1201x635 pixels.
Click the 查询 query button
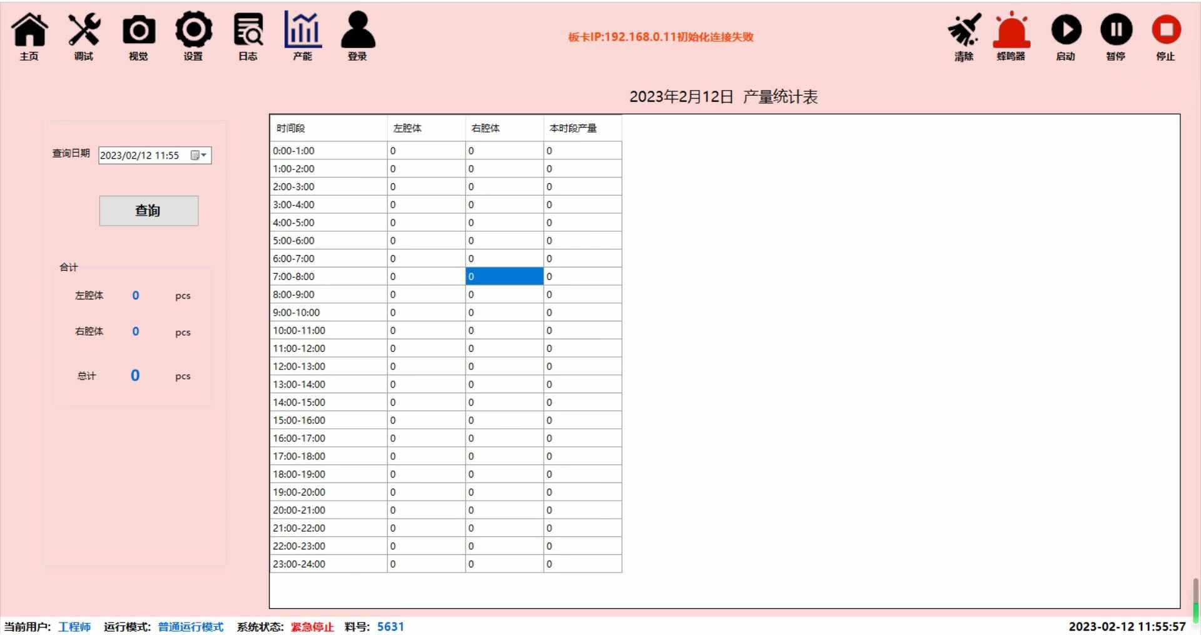point(149,211)
